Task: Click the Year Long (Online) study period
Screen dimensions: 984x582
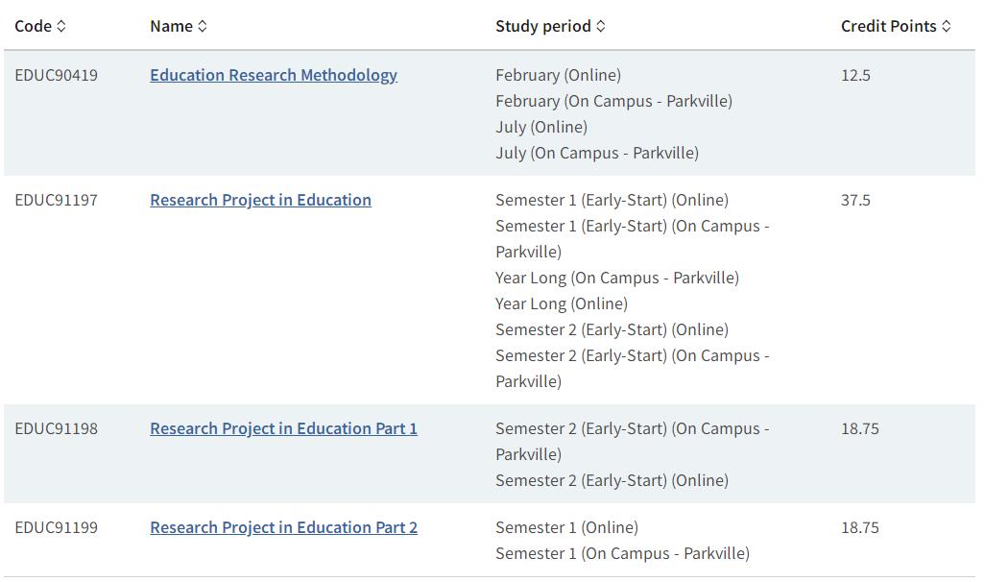Action: 562,303
